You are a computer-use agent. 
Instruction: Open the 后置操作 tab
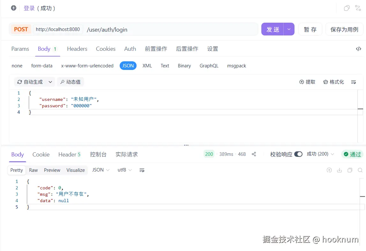point(187,49)
